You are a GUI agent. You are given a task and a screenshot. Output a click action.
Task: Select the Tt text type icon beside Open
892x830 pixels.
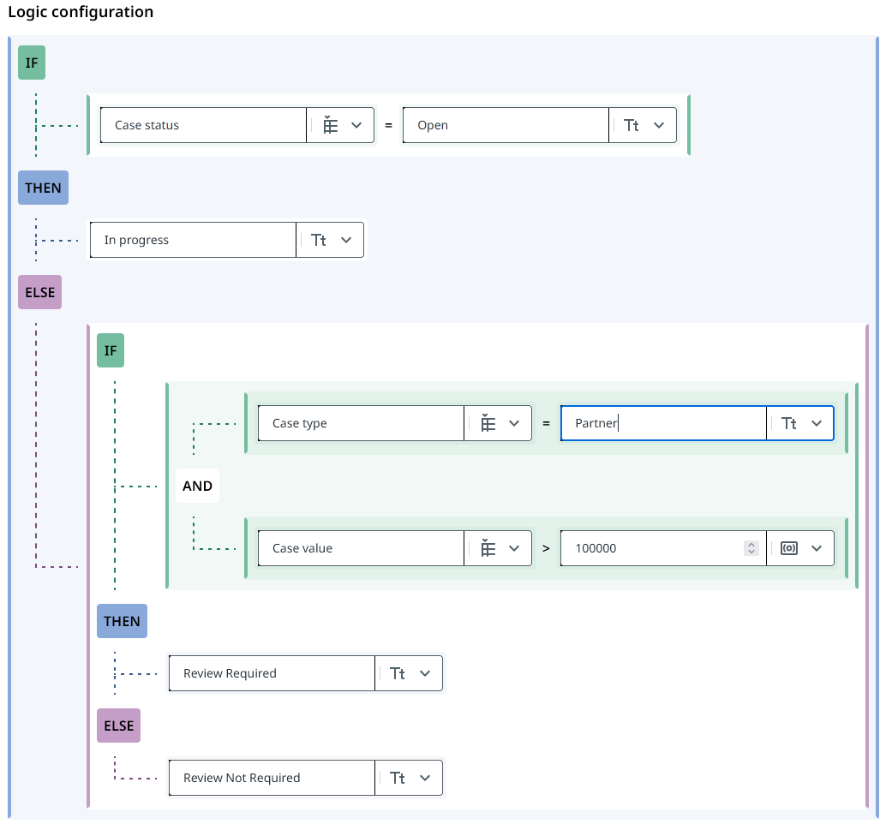point(630,125)
